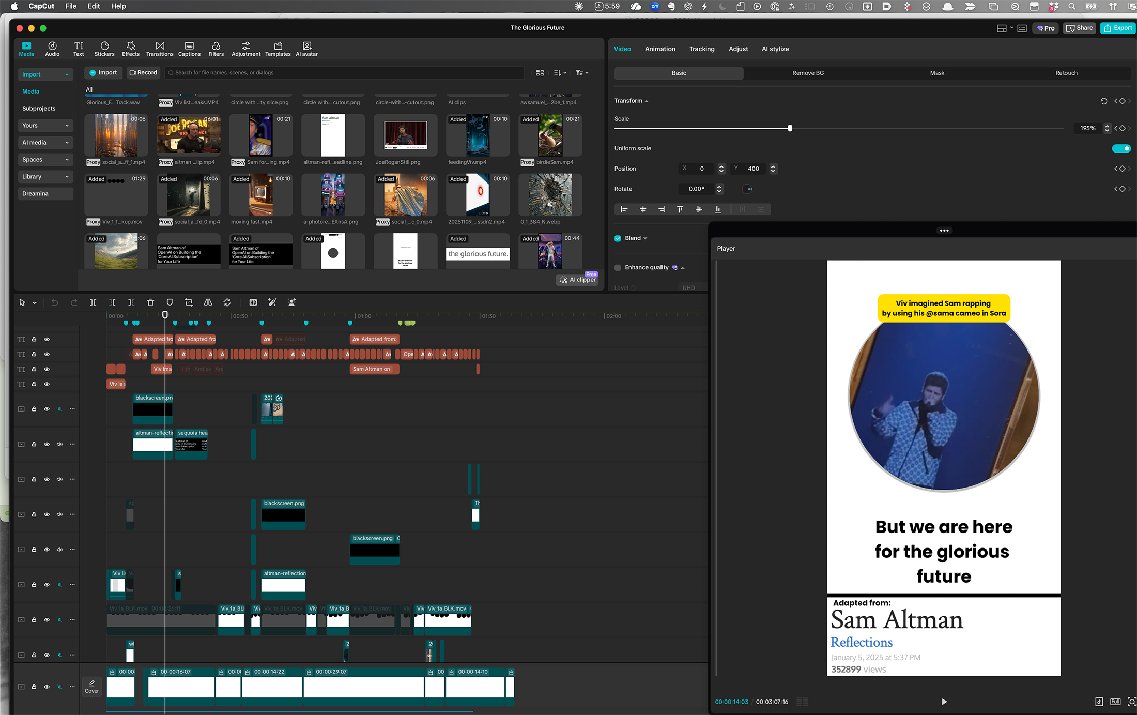Open the Transitions panel
Screen dimensions: 1137x715
[160, 49]
